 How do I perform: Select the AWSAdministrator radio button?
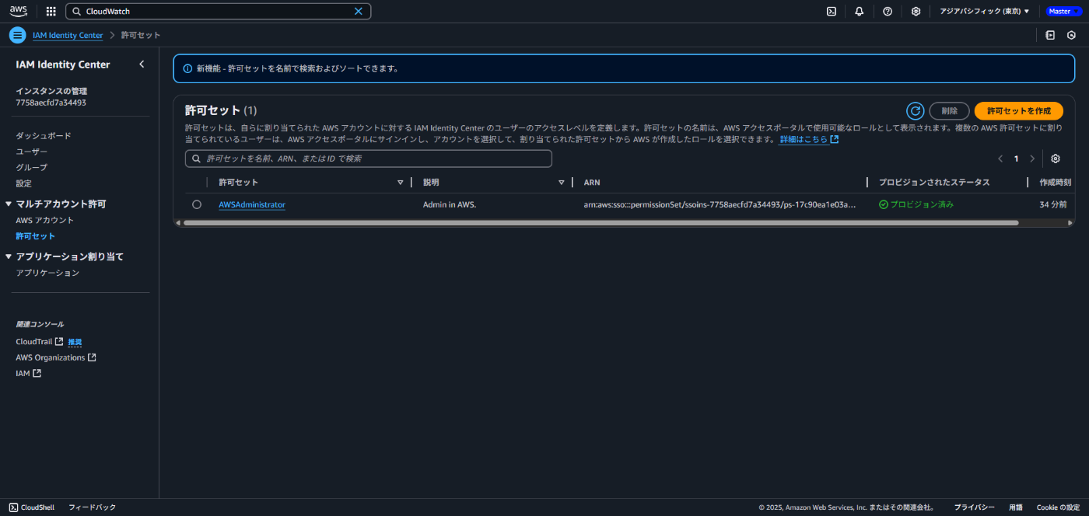197,204
